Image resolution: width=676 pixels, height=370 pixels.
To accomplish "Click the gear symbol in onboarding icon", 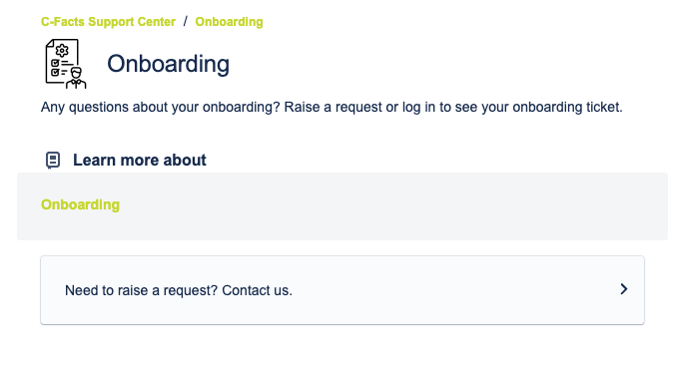I will click(x=62, y=51).
